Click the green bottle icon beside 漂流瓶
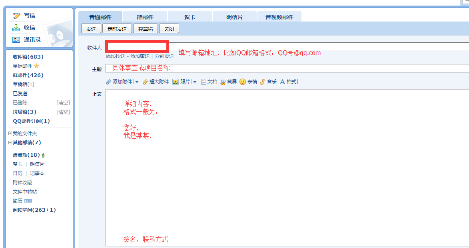The image size is (469, 248). tap(43, 155)
